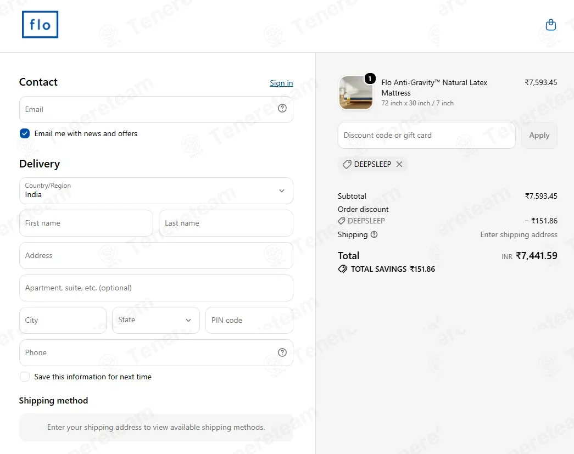Click 'Enter shipping address' text
574x454 pixels.
click(519, 234)
